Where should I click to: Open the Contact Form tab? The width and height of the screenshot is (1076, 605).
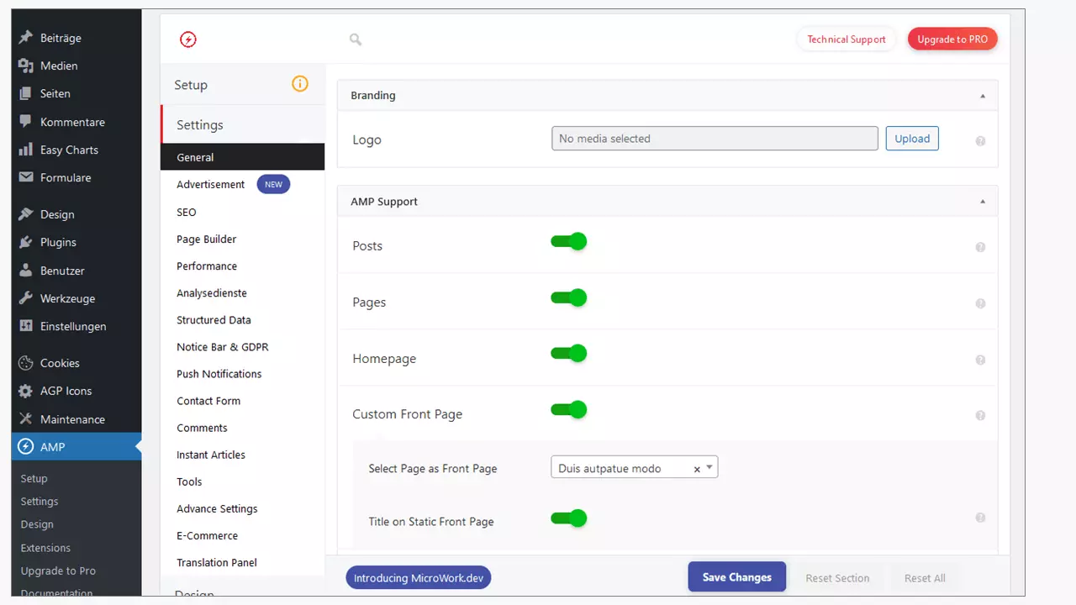pos(208,400)
